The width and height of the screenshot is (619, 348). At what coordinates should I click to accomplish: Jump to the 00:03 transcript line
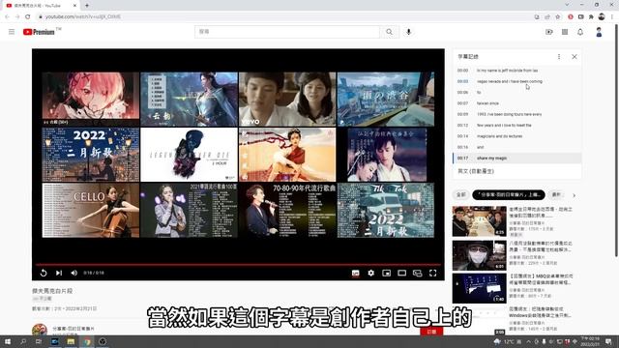[516, 81]
